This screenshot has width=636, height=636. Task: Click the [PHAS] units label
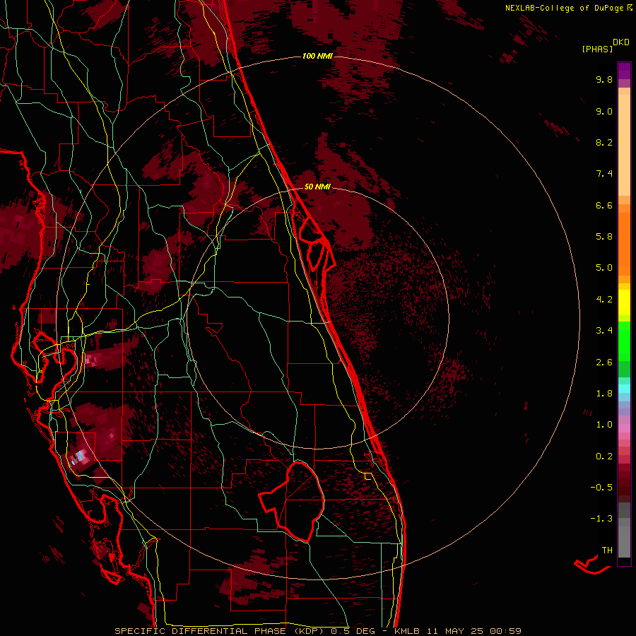click(x=597, y=49)
